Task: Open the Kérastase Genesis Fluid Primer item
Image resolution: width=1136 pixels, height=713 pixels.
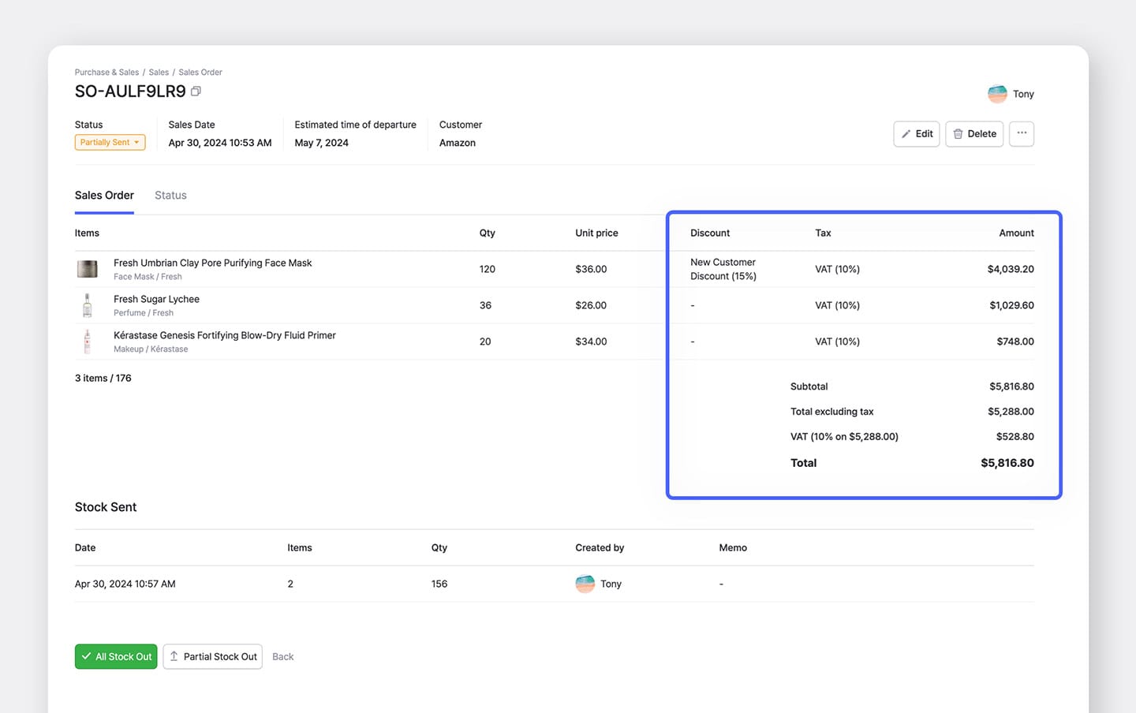Action: point(224,335)
